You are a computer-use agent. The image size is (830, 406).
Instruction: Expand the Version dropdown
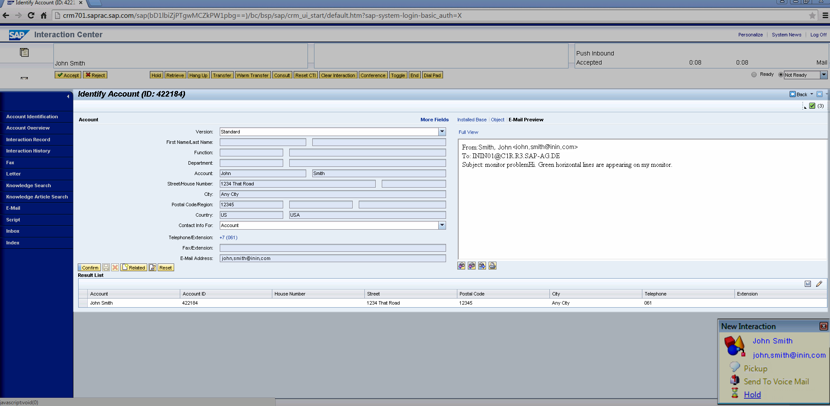442,132
